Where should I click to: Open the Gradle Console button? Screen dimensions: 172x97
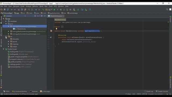coord(162,91)
